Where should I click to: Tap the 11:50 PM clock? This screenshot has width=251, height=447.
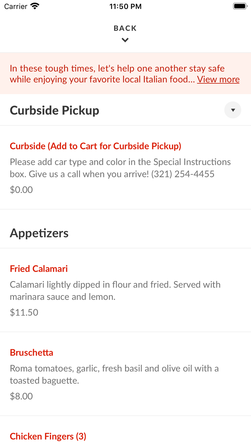pyautogui.click(x=125, y=7)
